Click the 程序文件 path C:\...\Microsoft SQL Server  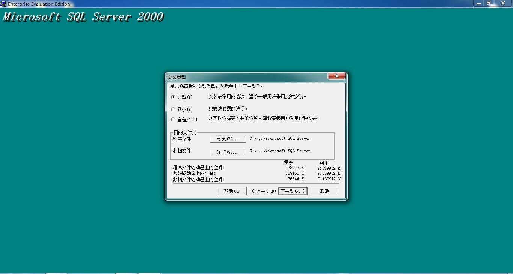tap(280, 138)
